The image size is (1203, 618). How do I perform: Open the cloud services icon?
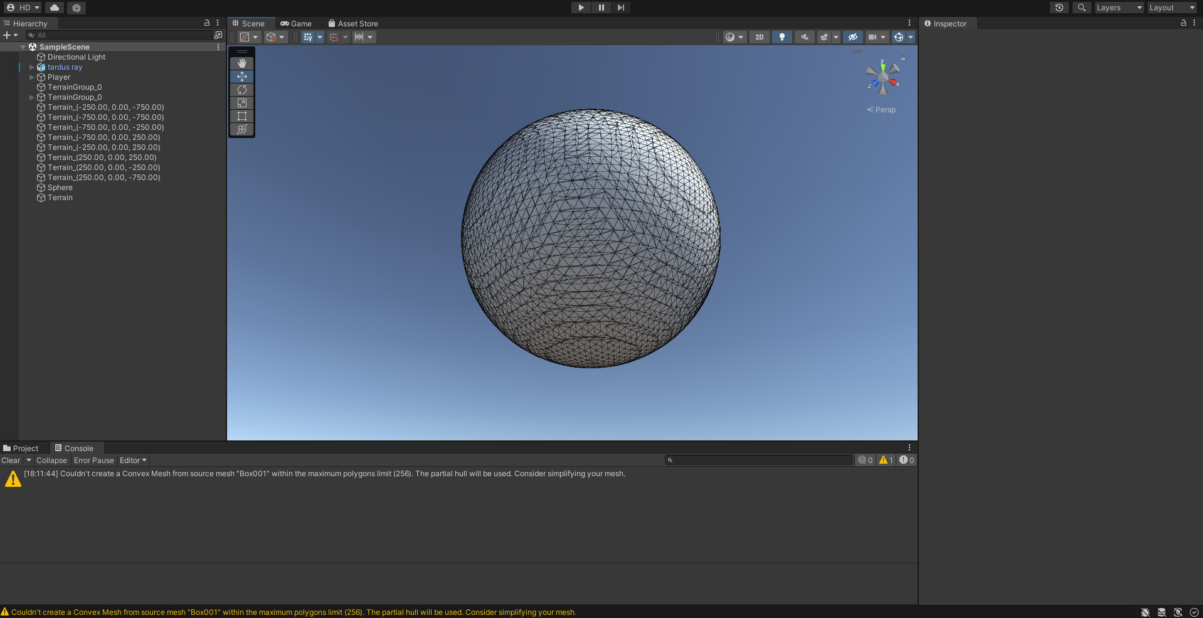point(55,8)
